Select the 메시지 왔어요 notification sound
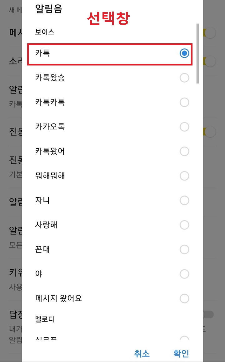 pyautogui.click(x=109, y=298)
